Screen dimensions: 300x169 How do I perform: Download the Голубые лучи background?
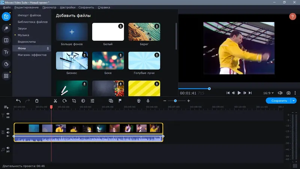(x=157, y=55)
